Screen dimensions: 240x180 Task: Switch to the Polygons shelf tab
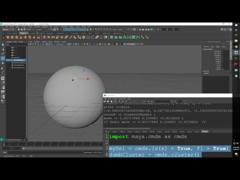[x=23, y=33]
